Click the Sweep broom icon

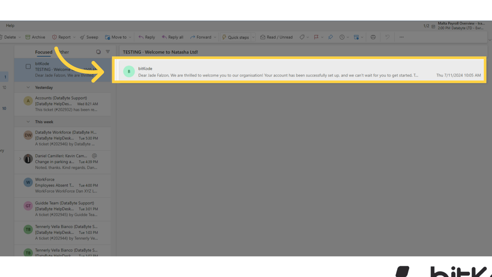point(83,37)
